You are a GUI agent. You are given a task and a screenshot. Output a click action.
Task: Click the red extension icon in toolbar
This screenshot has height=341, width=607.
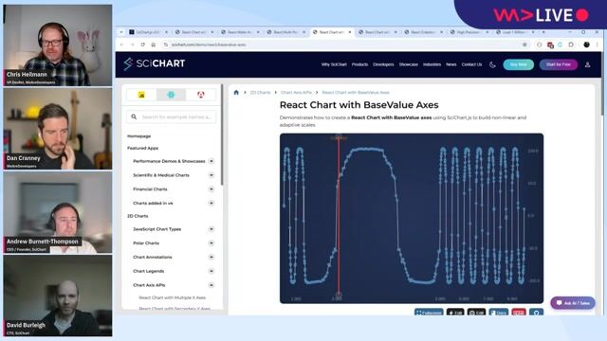click(550, 45)
